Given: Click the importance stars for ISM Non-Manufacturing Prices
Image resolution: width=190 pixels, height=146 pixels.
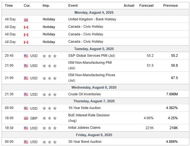Looking at the screenshot, I should (x=50, y=78).
